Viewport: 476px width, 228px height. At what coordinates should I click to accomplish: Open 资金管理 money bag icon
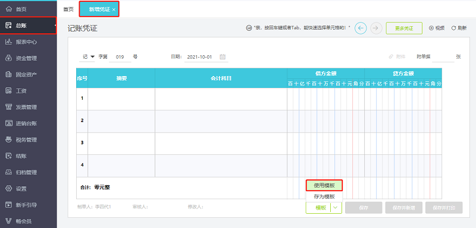tap(9, 58)
